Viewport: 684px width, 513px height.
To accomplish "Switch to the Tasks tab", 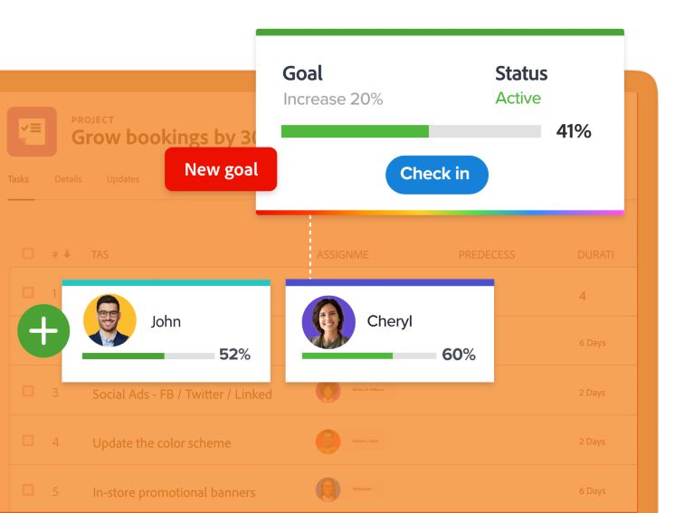I will [18, 179].
